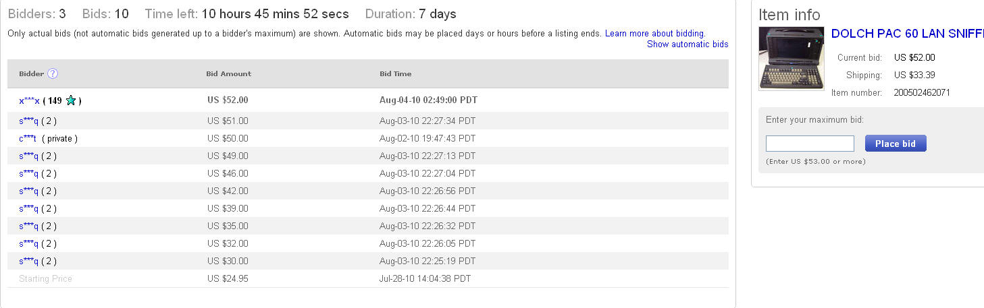Click the teal feedback star icon
The width and height of the screenshot is (984, 308).
click(70, 100)
